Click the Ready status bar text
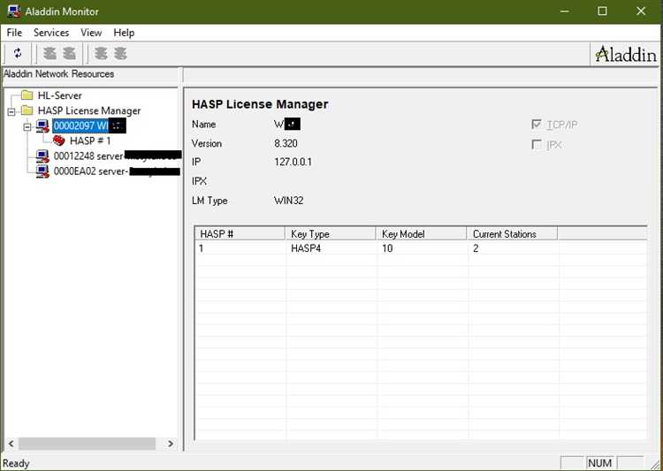Image resolution: width=663 pixels, height=471 pixels. click(x=16, y=463)
